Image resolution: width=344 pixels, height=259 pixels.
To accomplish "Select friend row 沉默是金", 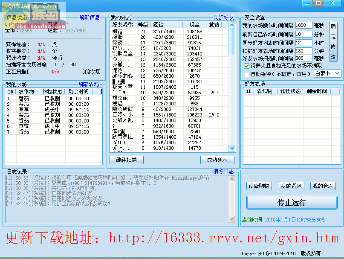I will 169,54.
